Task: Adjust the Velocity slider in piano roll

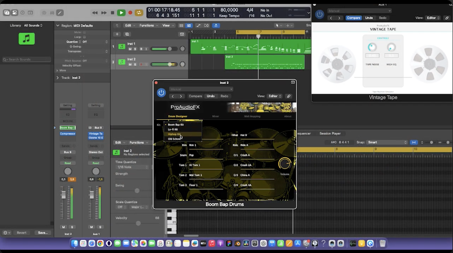Action: point(137,223)
